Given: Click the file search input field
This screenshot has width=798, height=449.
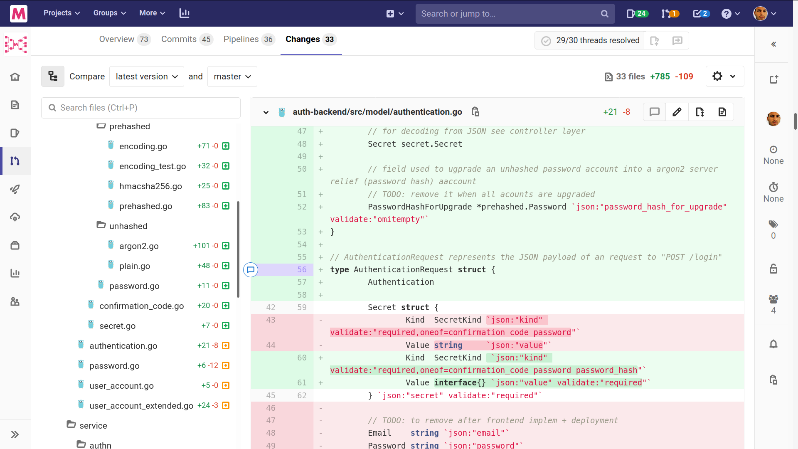Looking at the screenshot, I should tap(141, 107).
